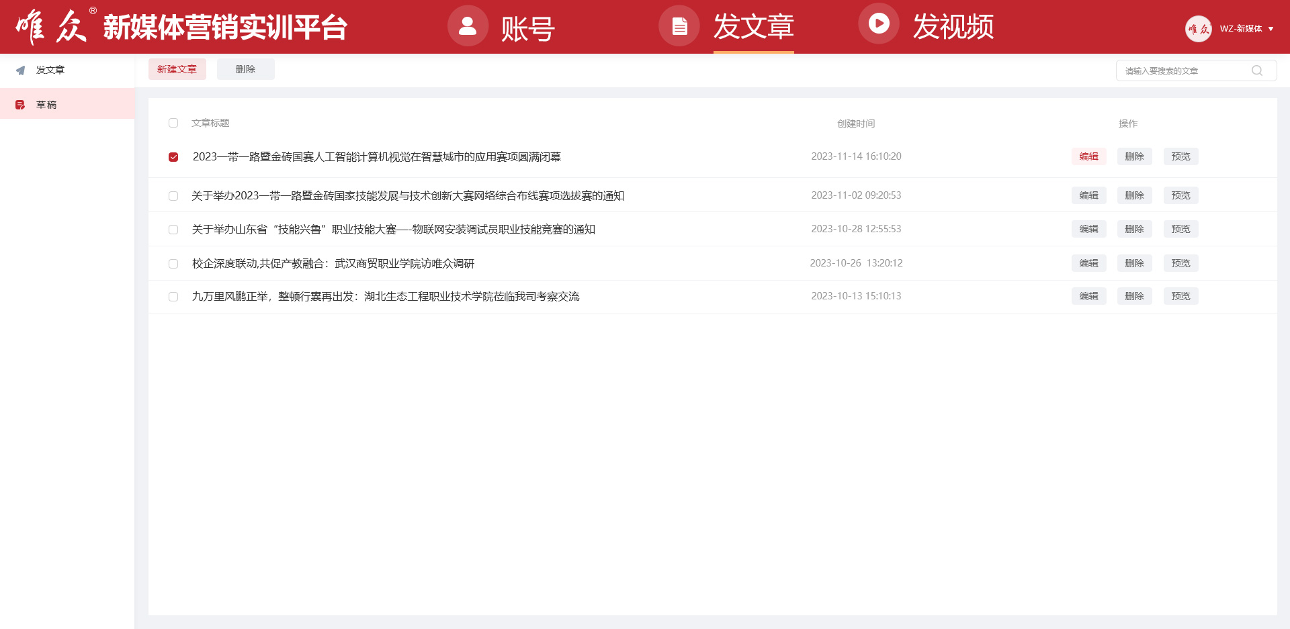
Task: Click the WZ-新媒体 user avatar
Action: pyautogui.click(x=1198, y=29)
